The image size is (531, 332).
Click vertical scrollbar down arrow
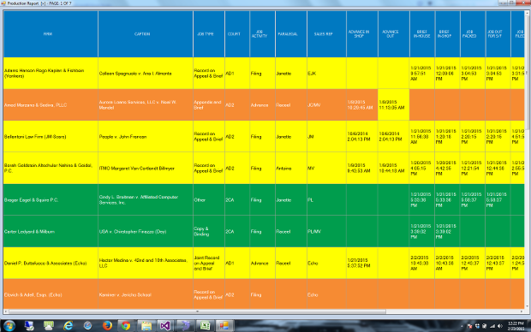click(528, 307)
